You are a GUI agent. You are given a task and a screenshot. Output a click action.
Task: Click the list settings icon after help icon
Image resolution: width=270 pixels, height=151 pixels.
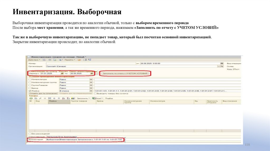click(x=85, y=60)
